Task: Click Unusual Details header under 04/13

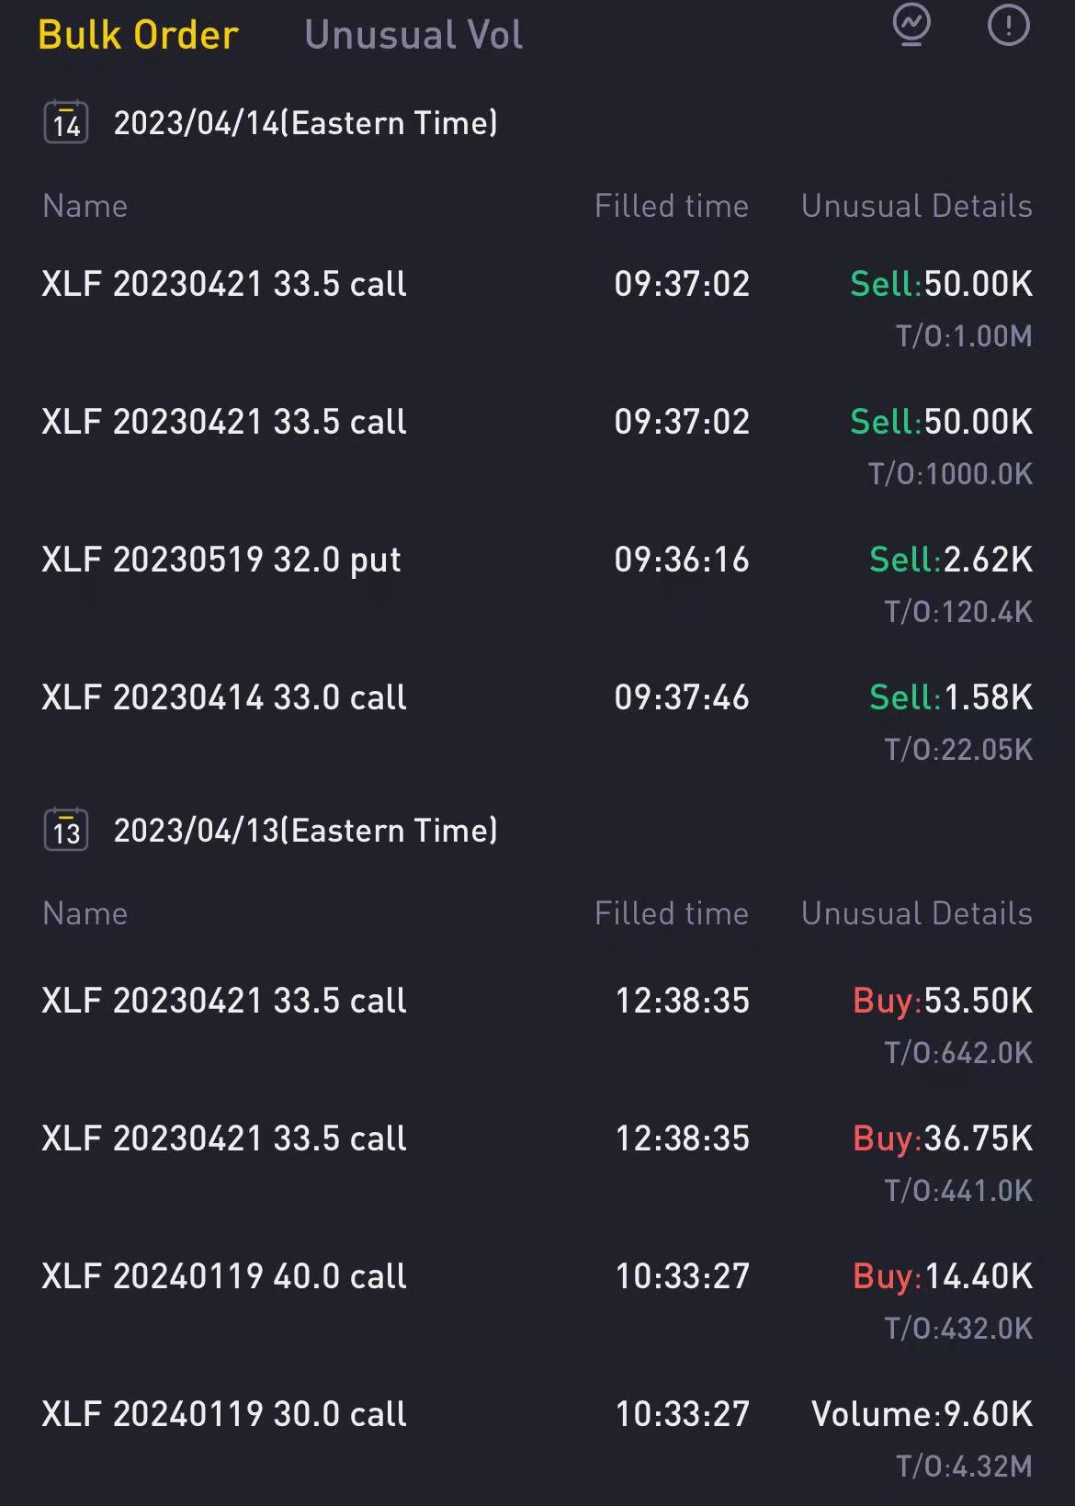Action: pos(917,913)
